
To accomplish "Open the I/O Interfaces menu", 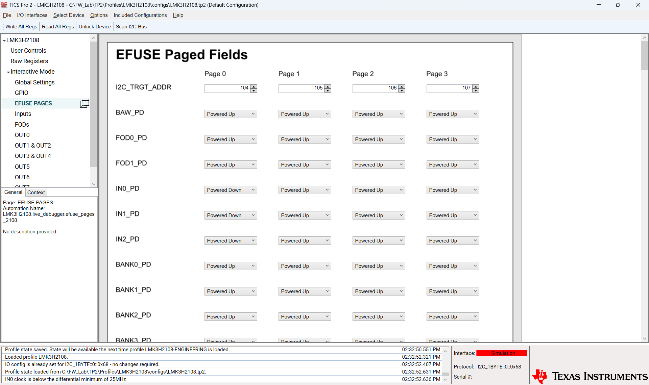I will pos(32,15).
